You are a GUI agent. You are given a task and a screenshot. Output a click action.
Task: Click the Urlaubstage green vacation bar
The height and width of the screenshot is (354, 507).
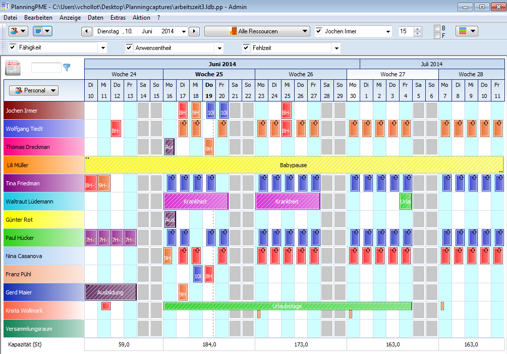(x=288, y=306)
